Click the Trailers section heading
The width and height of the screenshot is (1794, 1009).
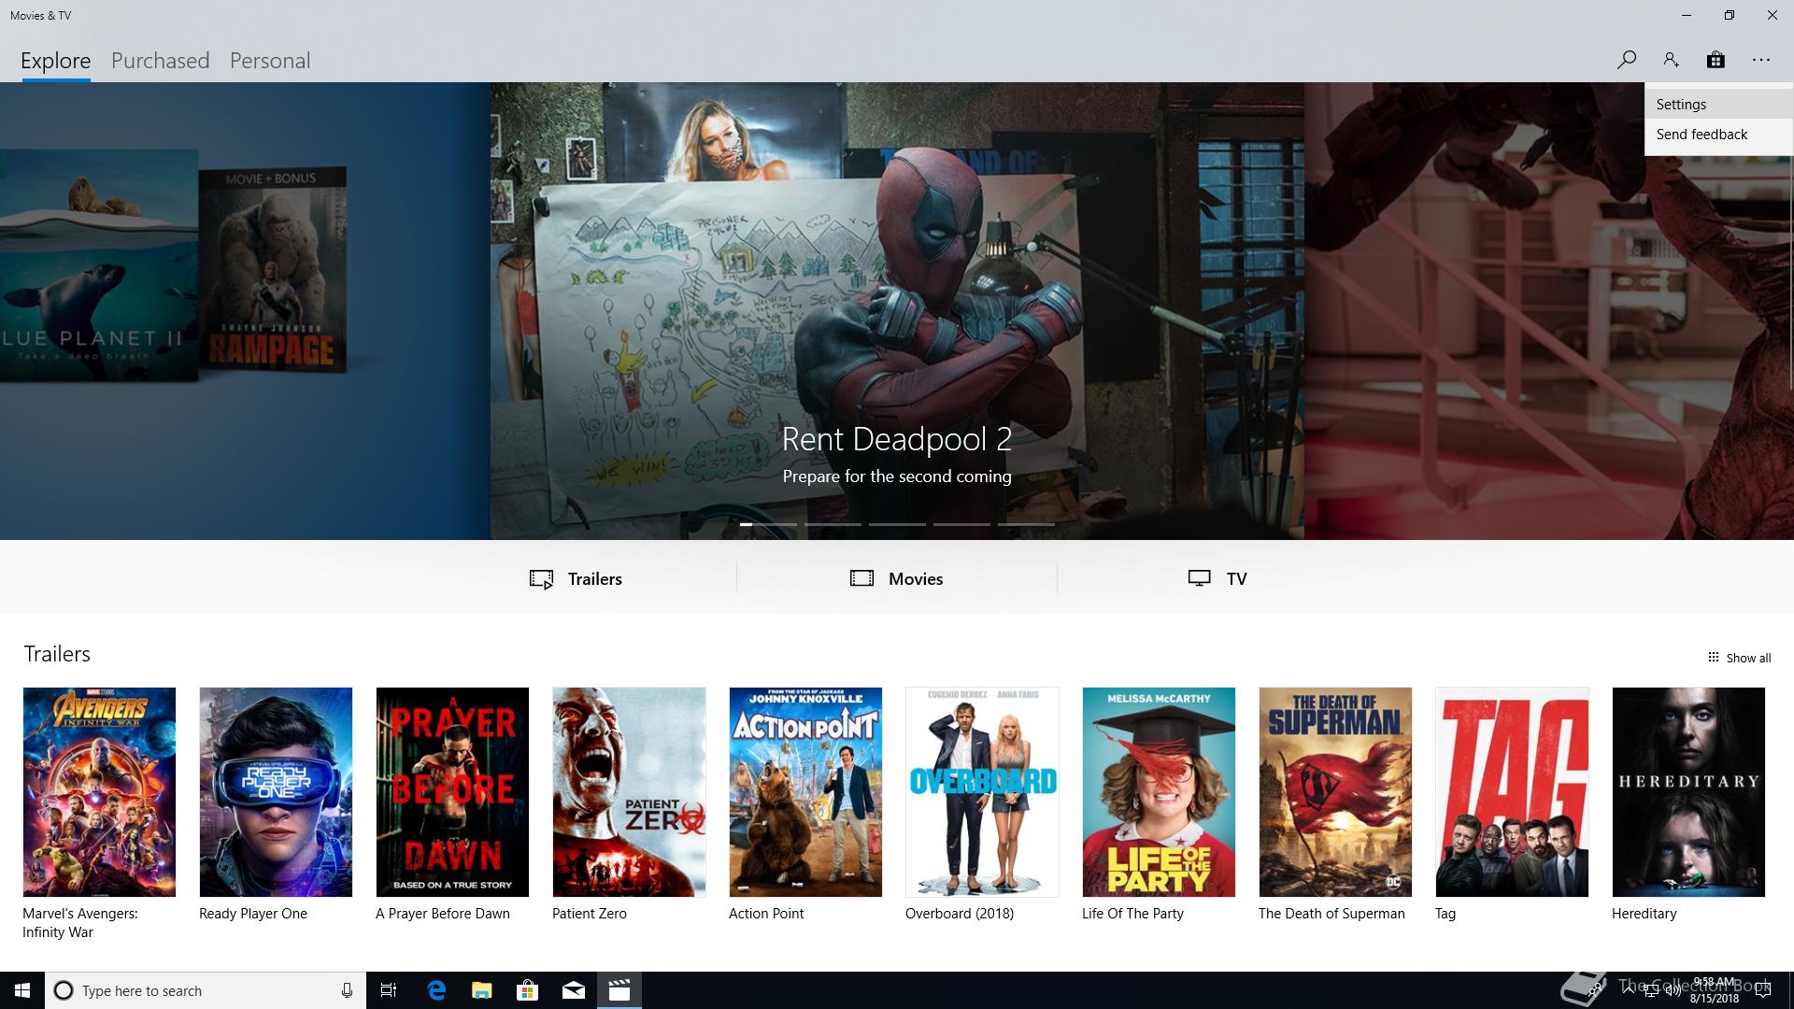57,654
